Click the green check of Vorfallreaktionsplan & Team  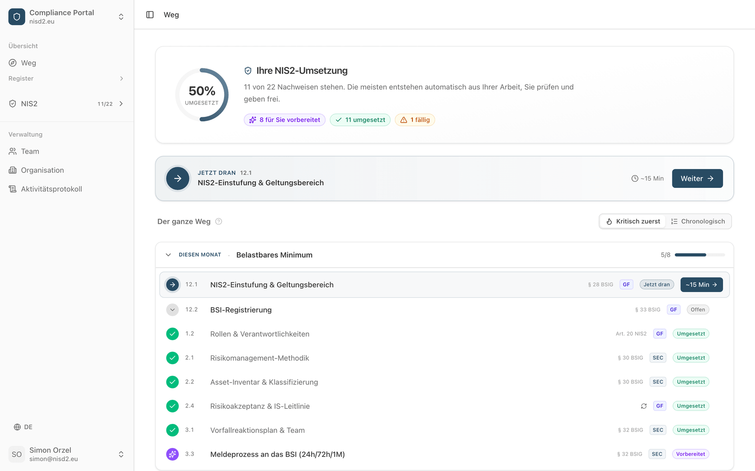pyautogui.click(x=173, y=430)
